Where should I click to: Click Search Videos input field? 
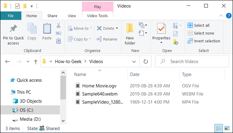point(192,62)
